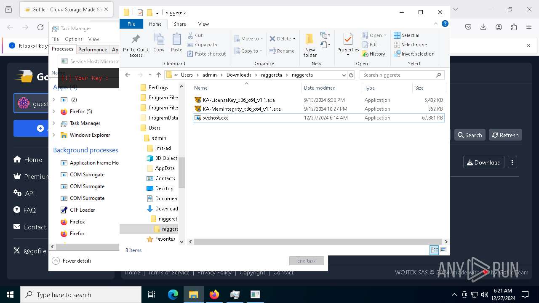The image size is (539, 303).
Task: Open the Gofile FAQ sidebar link
Action: pos(25,210)
